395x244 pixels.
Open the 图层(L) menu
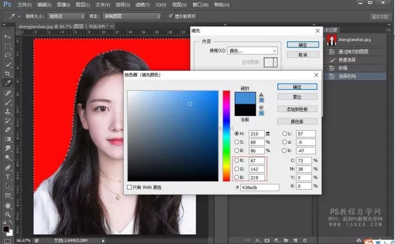83,5
